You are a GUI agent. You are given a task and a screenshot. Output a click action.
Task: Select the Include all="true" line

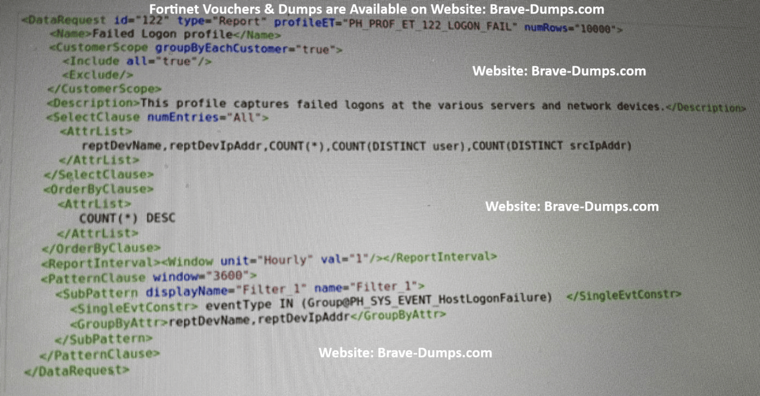tap(137, 62)
